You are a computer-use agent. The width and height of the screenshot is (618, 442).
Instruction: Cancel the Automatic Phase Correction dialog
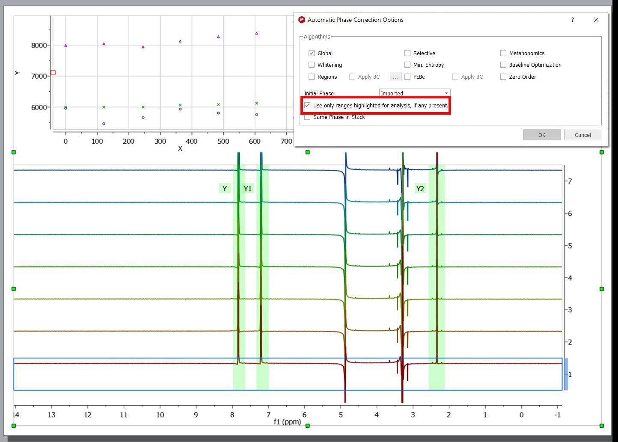(x=583, y=135)
